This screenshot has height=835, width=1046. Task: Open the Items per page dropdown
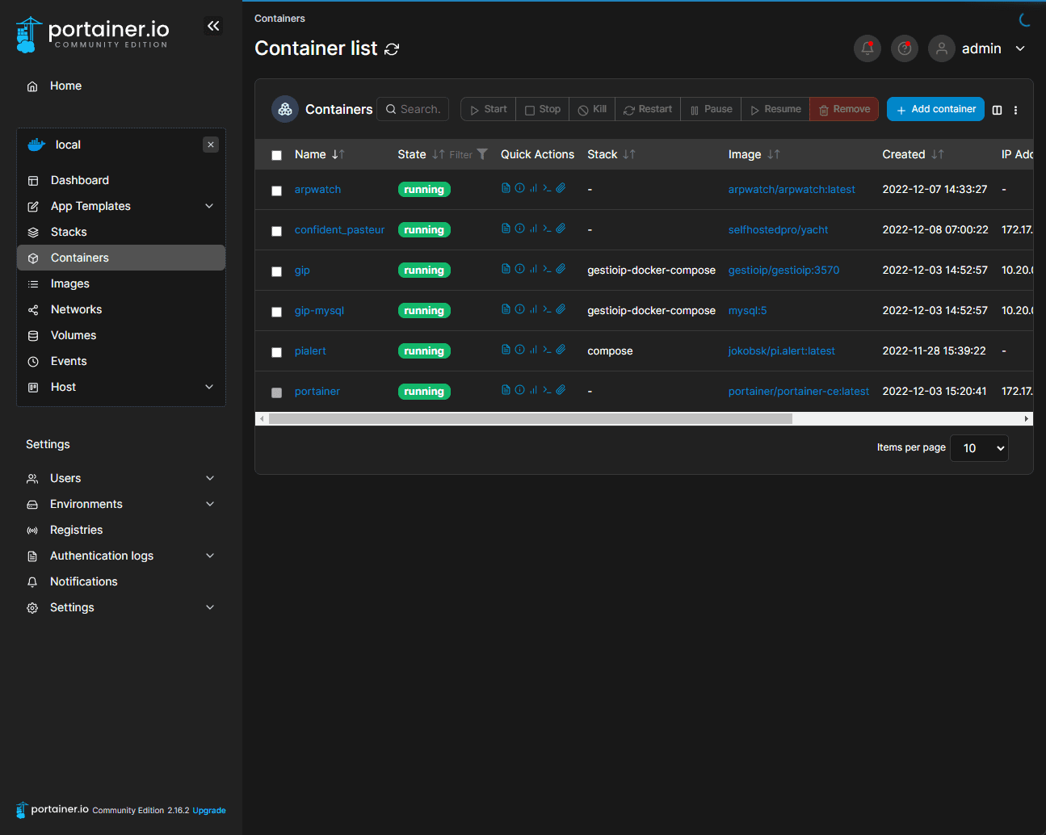click(x=979, y=448)
